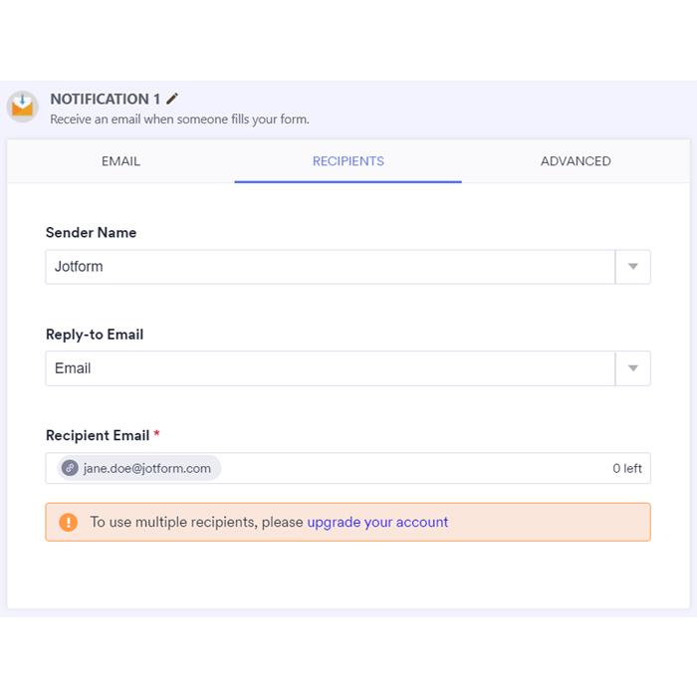
Task: Click the pencil icon to rename Notification 1
Action: tap(172, 99)
